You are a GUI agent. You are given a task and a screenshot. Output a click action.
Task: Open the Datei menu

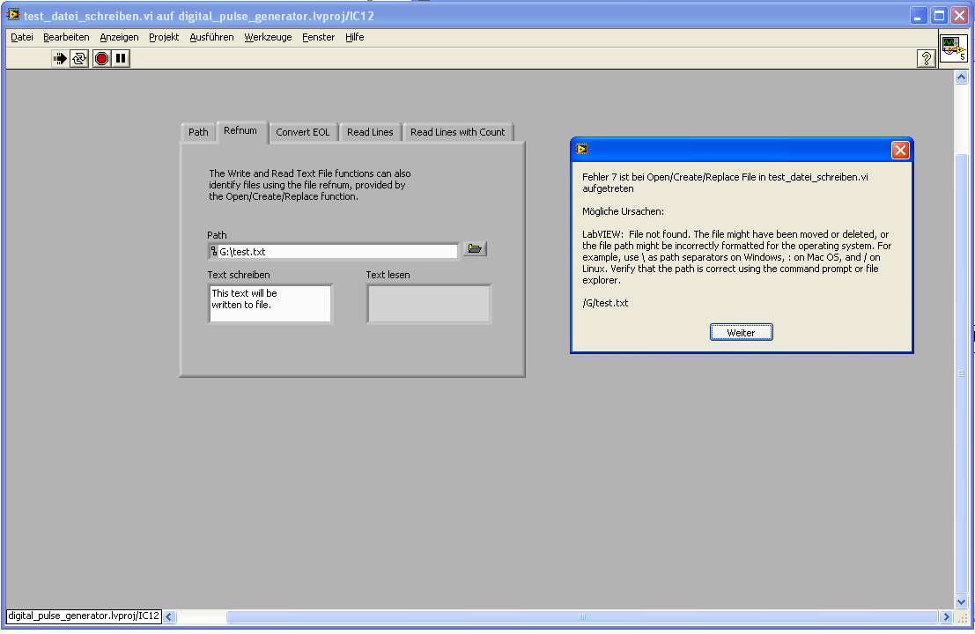point(22,37)
